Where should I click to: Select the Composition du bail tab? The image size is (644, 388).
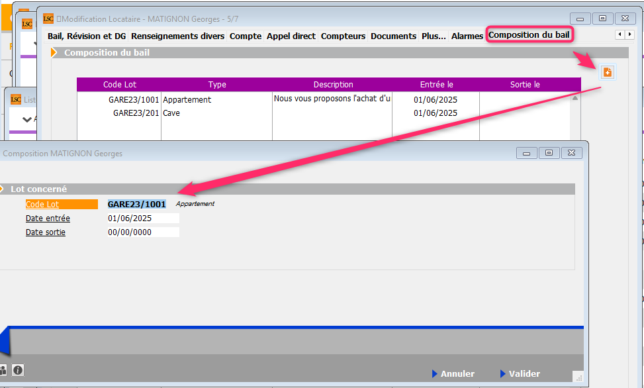click(529, 35)
